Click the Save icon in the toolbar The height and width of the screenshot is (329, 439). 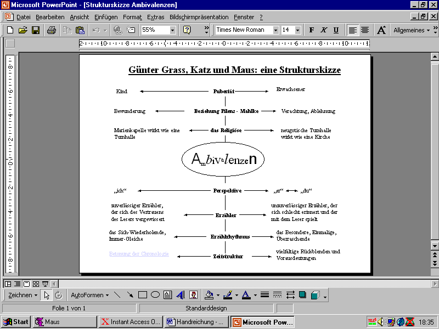pos(36,30)
